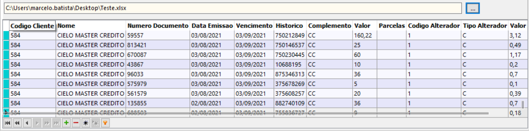Select Valor cell 60
The image size is (529, 131).
pyautogui.click(x=365, y=55)
